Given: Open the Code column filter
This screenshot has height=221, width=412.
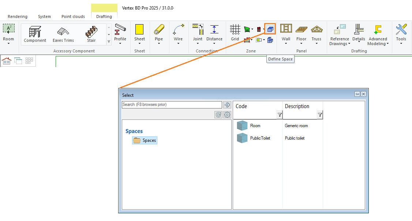Looking at the screenshot, I should click(x=280, y=115).
